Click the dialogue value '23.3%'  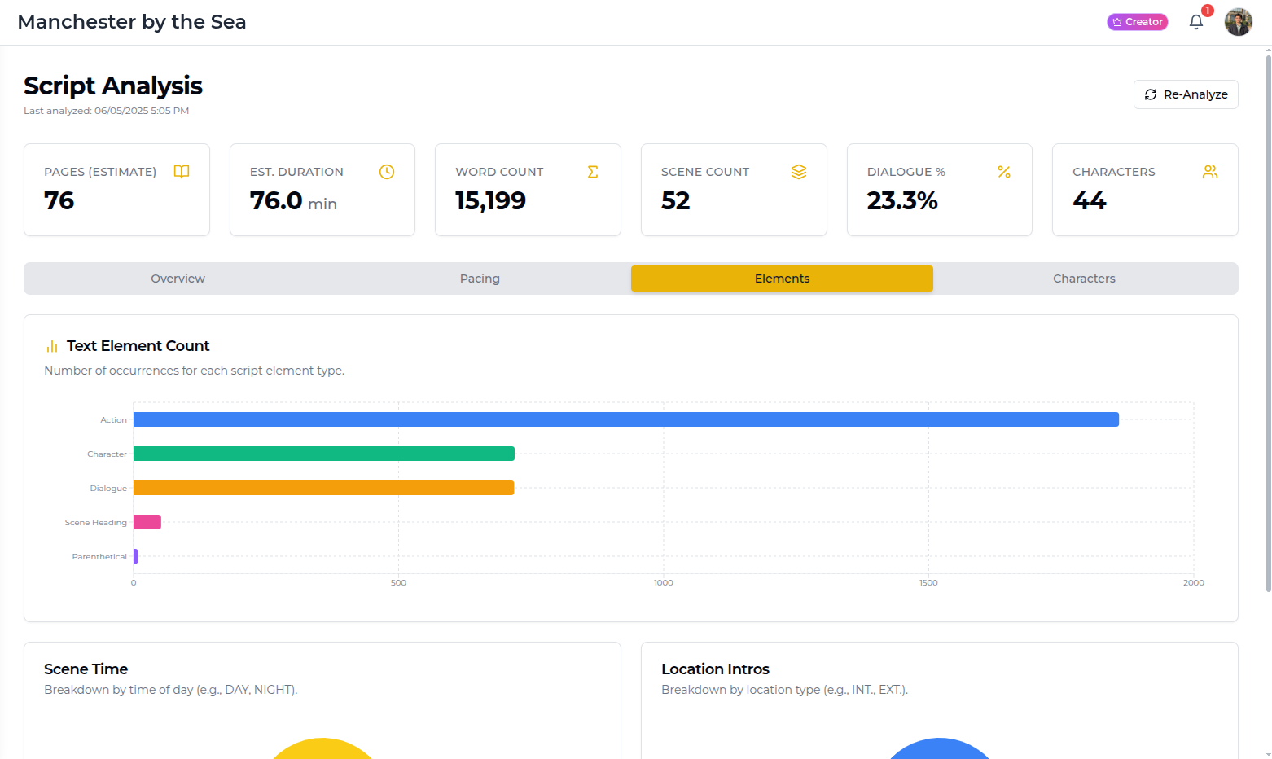point(902,200)
